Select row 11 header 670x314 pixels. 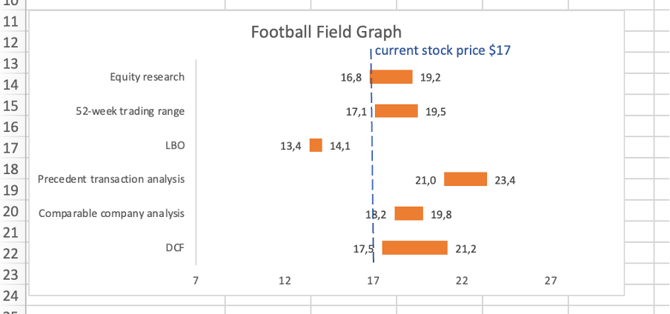tap(13, 21)
